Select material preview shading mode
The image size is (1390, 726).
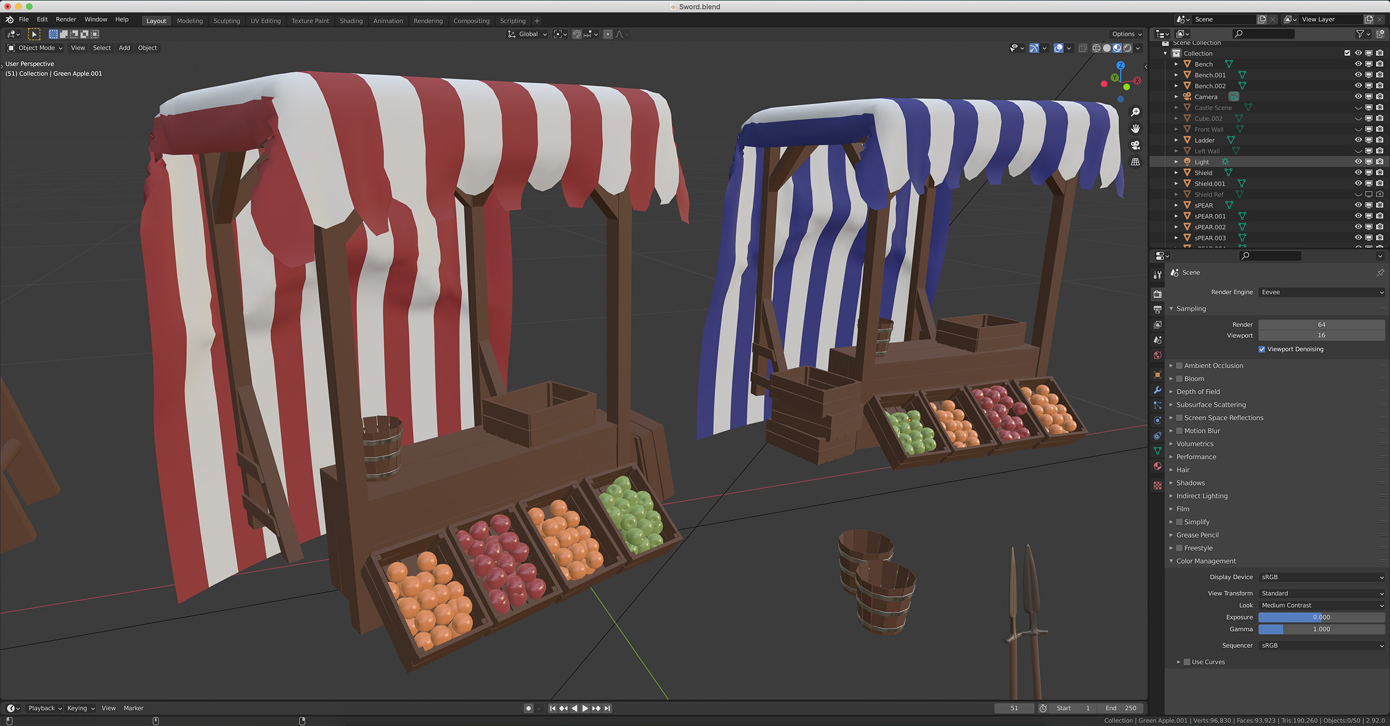click(x=1117, y=48)
